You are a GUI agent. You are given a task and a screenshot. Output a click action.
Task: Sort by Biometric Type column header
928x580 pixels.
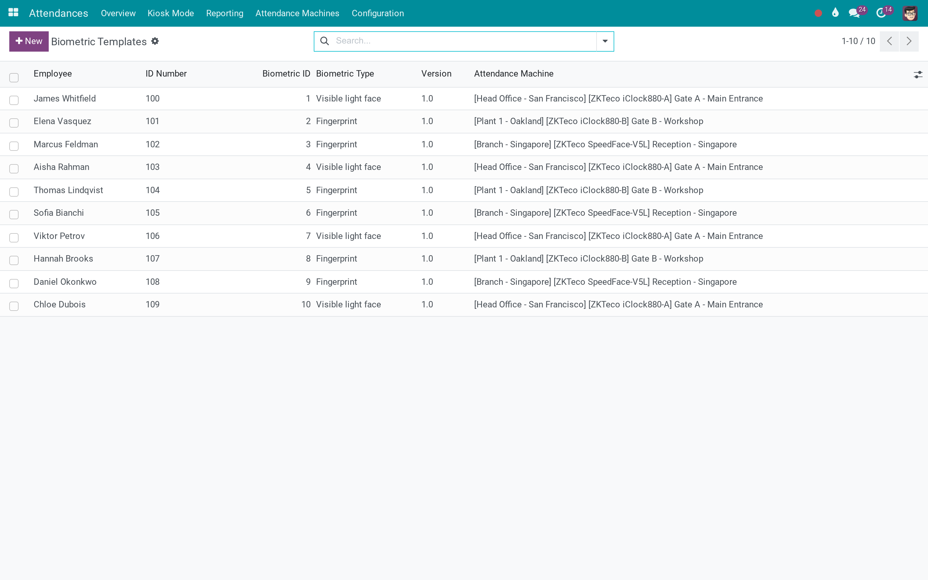tap(345, 74)
